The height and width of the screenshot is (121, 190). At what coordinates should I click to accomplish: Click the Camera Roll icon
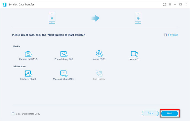click(x=28, y=54)
